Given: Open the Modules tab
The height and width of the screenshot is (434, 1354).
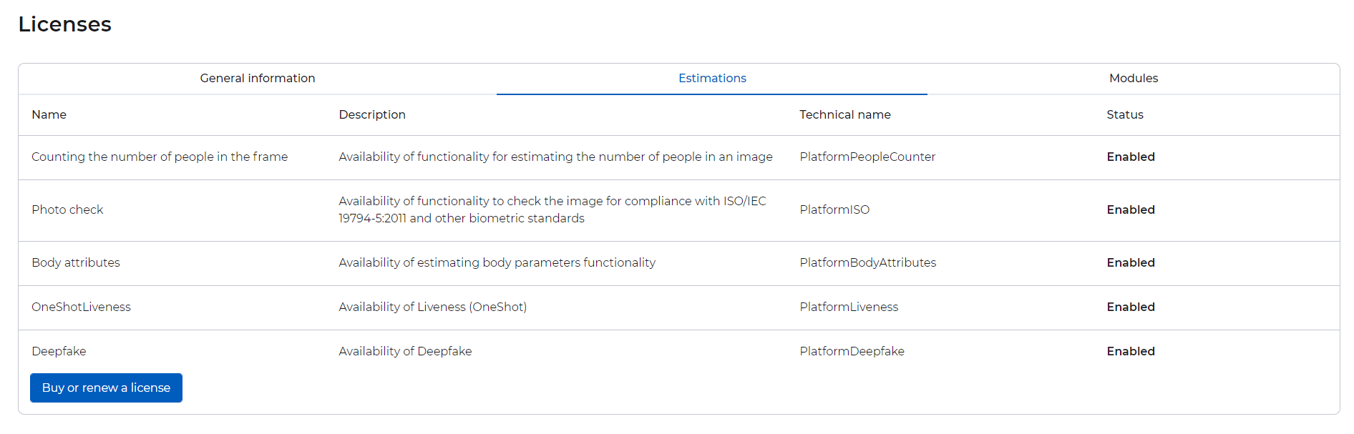Looking at the screenshot, I should tap(1133, 79).
